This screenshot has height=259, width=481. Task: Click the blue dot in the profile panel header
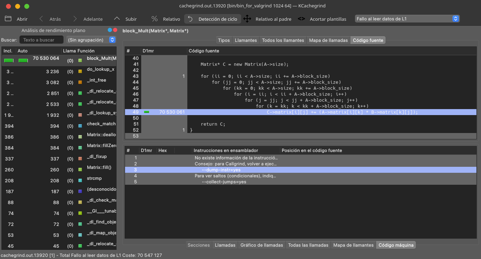tap(110, 30)
